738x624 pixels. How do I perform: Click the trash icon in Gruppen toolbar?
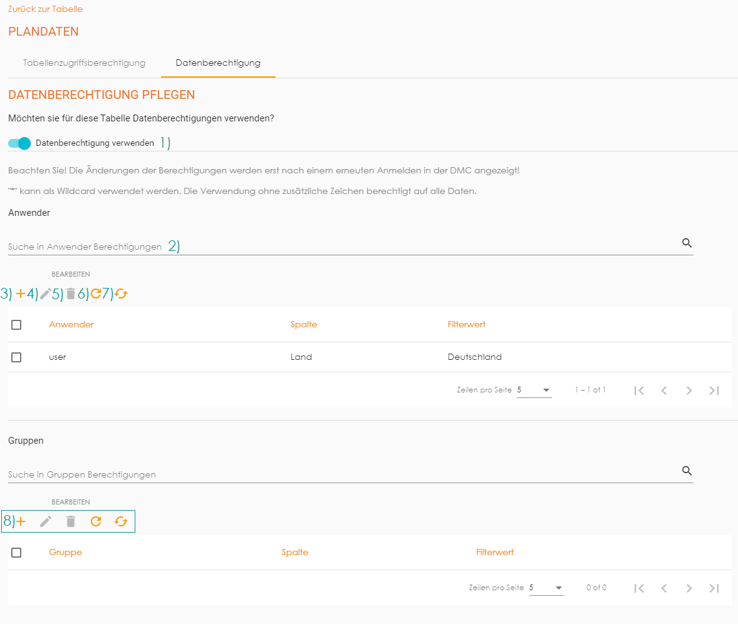coord(71,521)
